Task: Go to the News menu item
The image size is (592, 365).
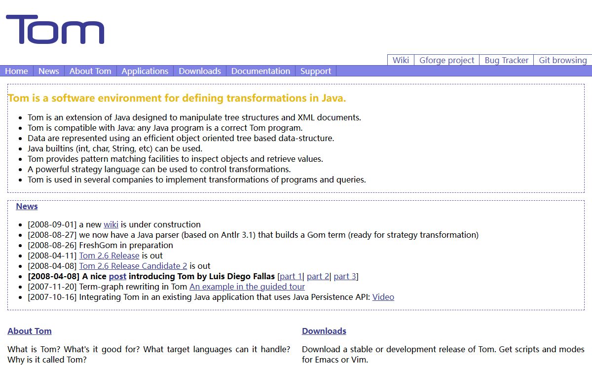Action: tap(49, 71)
